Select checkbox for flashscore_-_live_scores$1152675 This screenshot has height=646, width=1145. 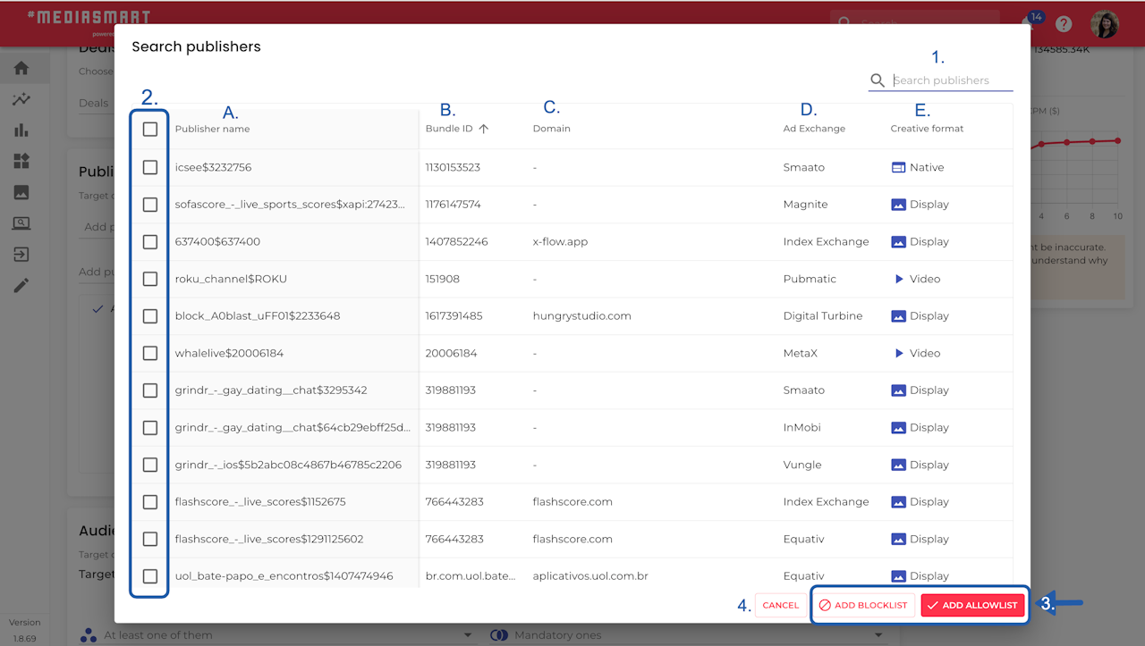tap(150, 501)
